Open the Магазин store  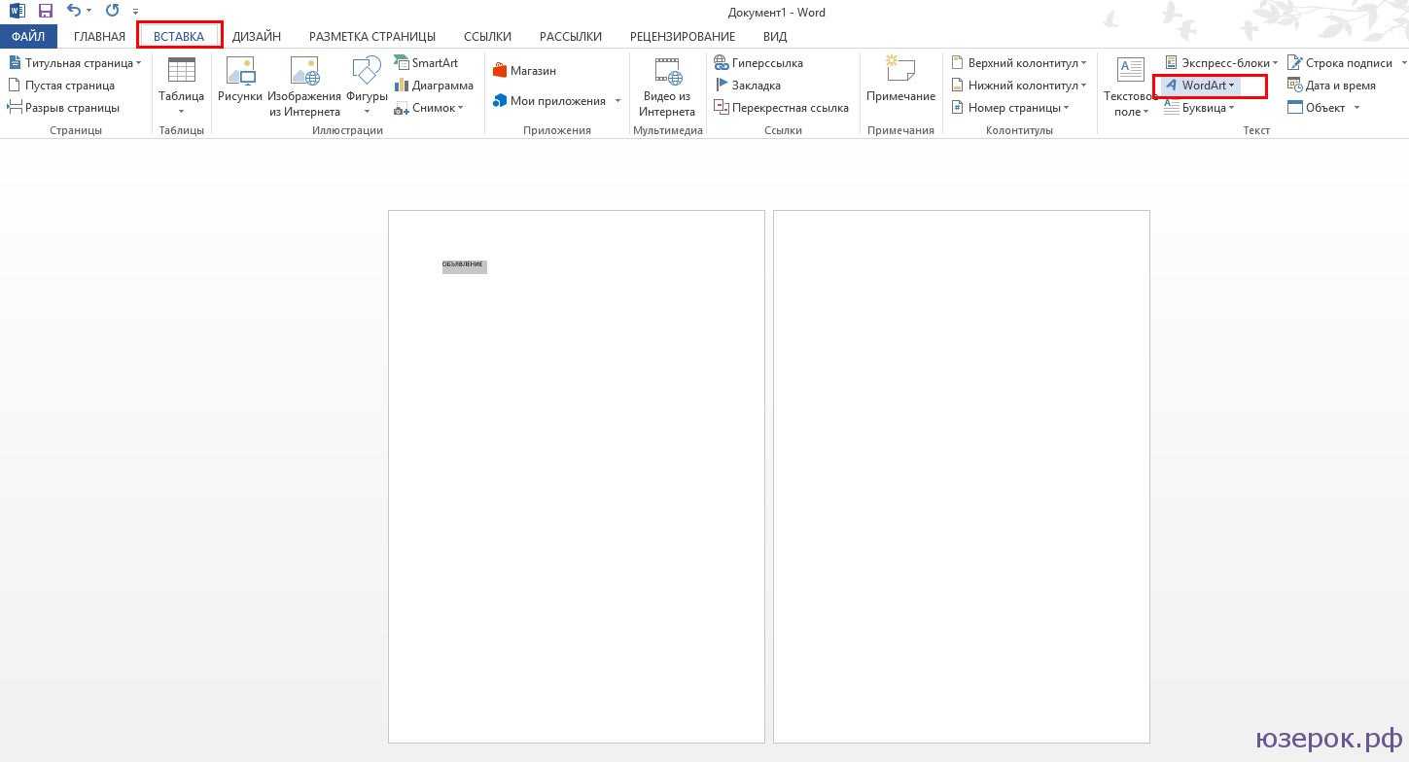tap(525, 71)
